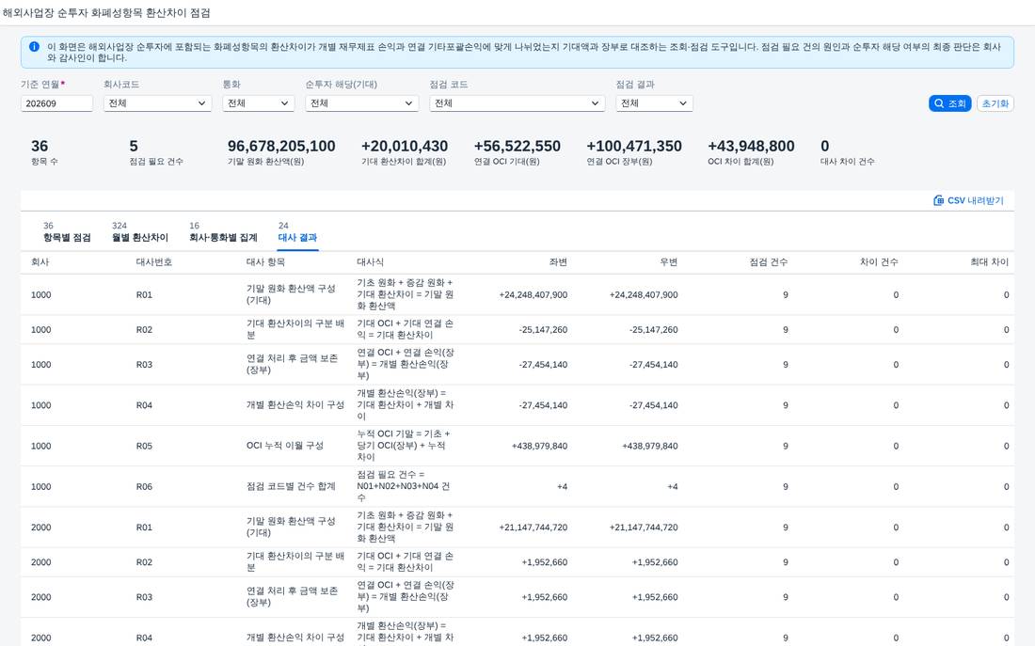
Task: Click the OCI 차이 합계 value +43,948,800
Action: click(751, 146)
